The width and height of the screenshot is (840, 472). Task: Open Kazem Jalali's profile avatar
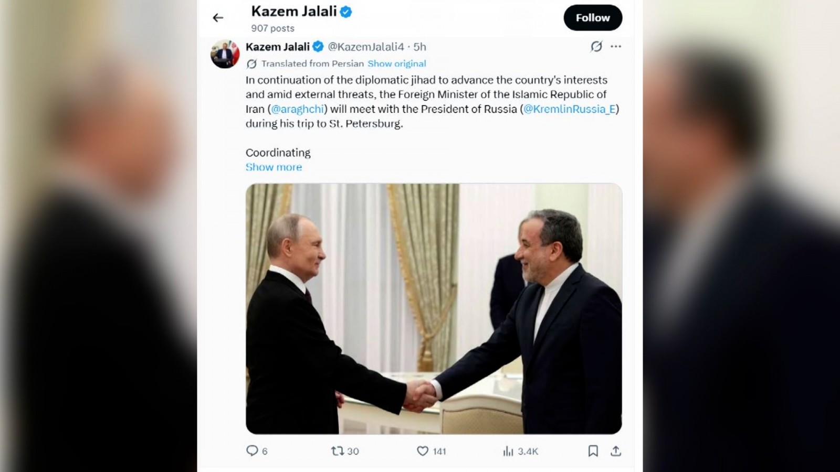click(225, 53)
